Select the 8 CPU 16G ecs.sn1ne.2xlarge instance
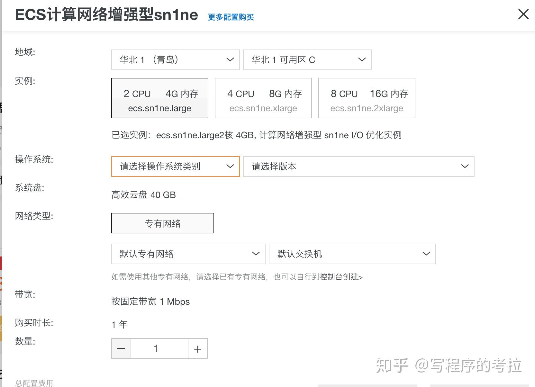 [367, 98]
